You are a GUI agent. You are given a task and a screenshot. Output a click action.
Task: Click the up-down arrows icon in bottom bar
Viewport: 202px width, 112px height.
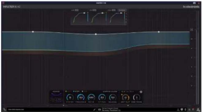(x=185, y=110)
